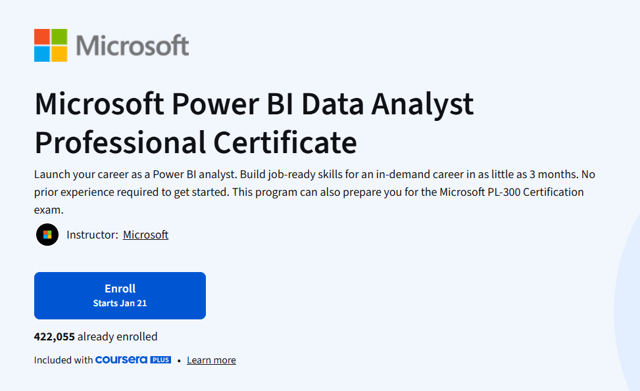The height and width of the screenshot is (391, 640).
Task: Select the course title heading
Action: pyautogui.click(x=253, y=123)
